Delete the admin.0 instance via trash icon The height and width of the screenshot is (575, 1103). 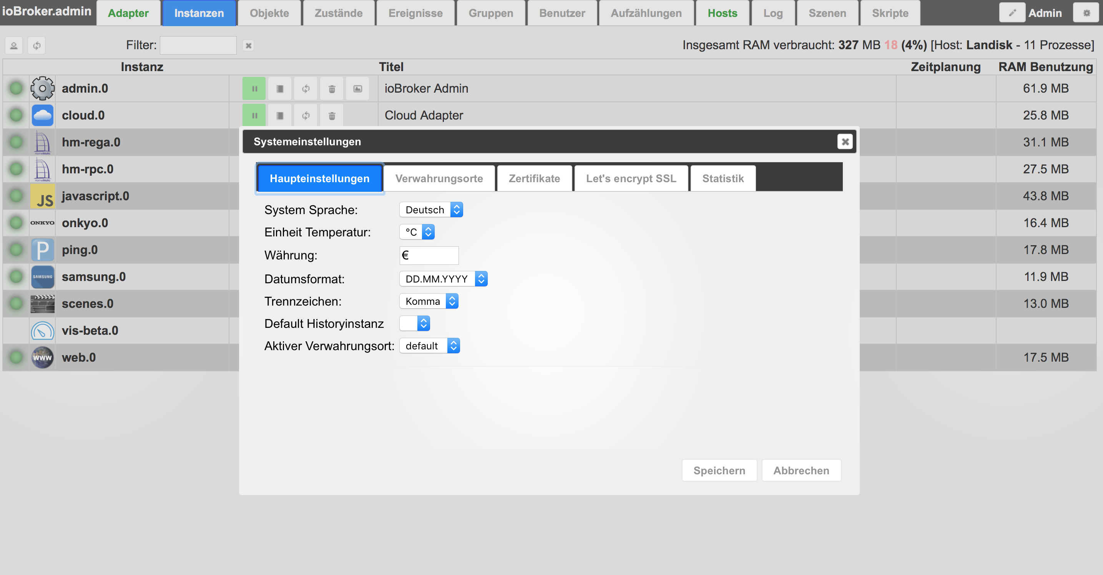[x=332, y=89]
